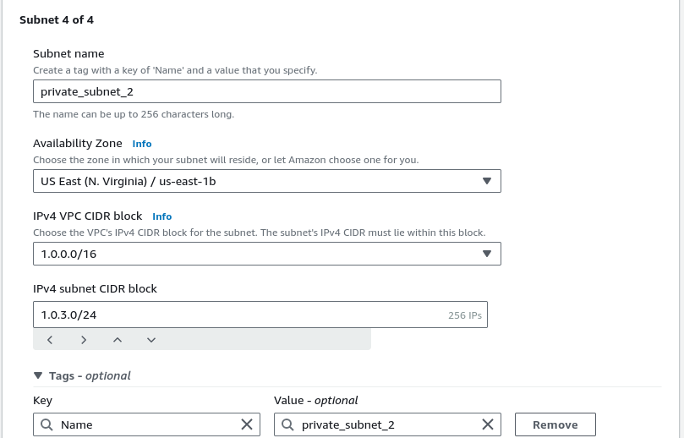Click the down chevron CIDR stepper
Image resolution: width=684 pixels, height=438 pixels.
[151, 340]
